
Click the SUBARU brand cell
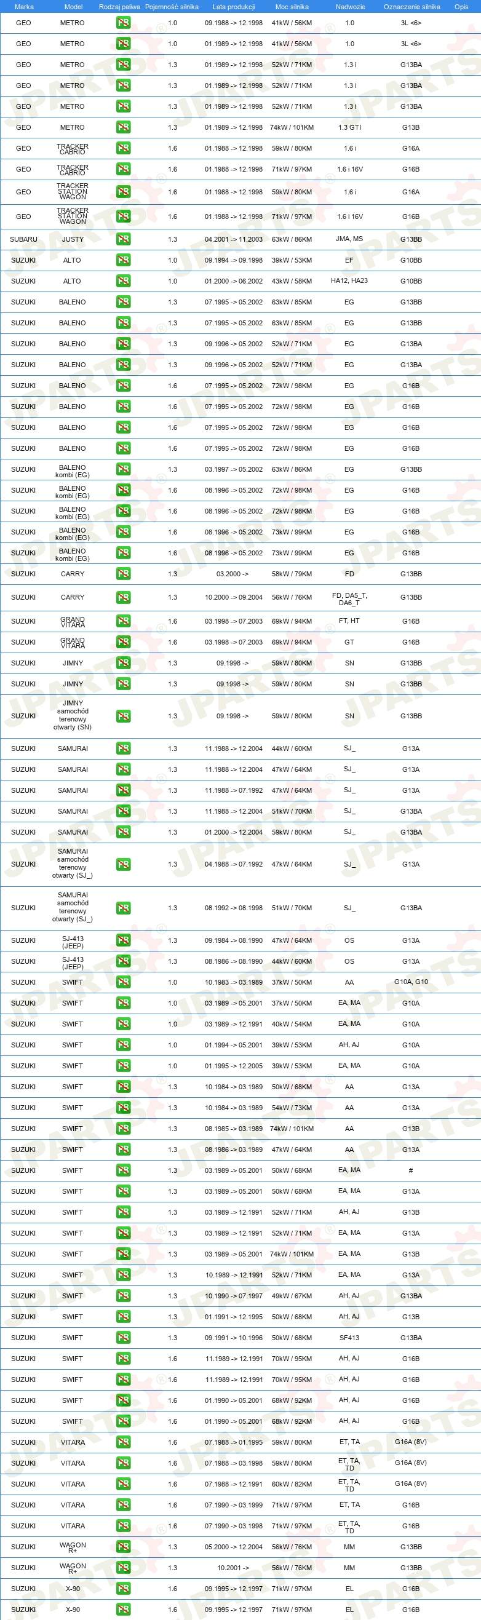click(x=23, y=239)
